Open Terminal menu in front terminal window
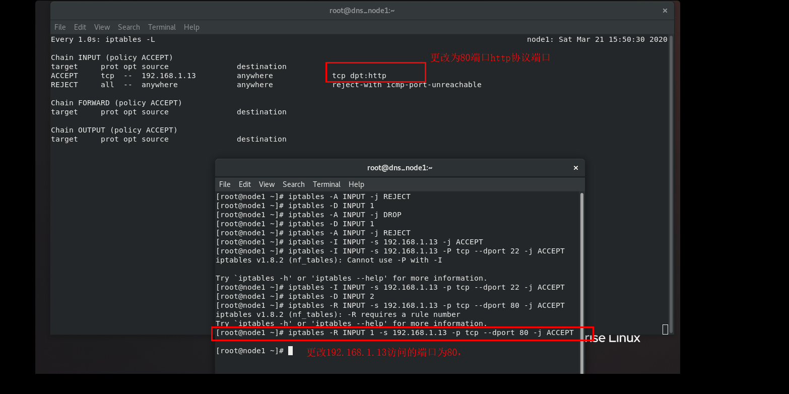The image size is (789, 394). tap(326, 184)
